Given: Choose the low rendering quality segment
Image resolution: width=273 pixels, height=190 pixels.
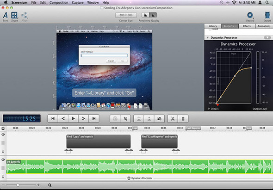Looking at the screenshot, I should 146,15.
